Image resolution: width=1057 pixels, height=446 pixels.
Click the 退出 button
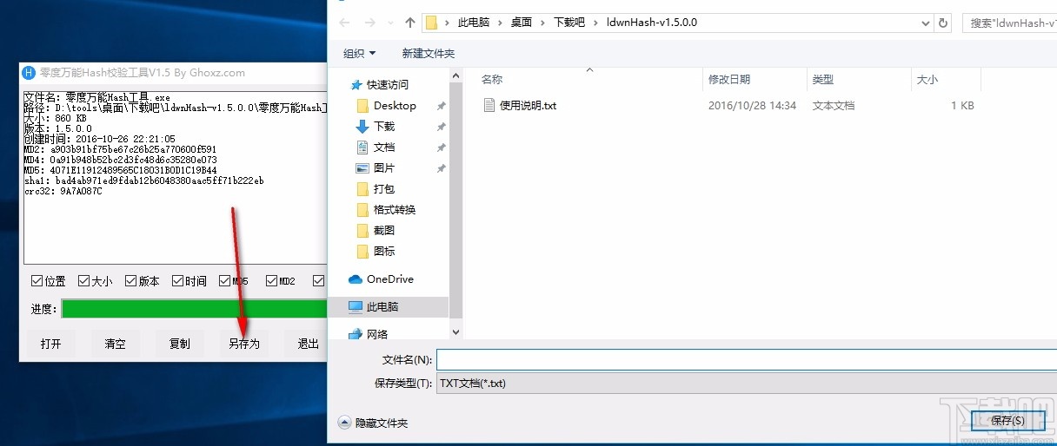pyautogui.click(x=308, y=344)
